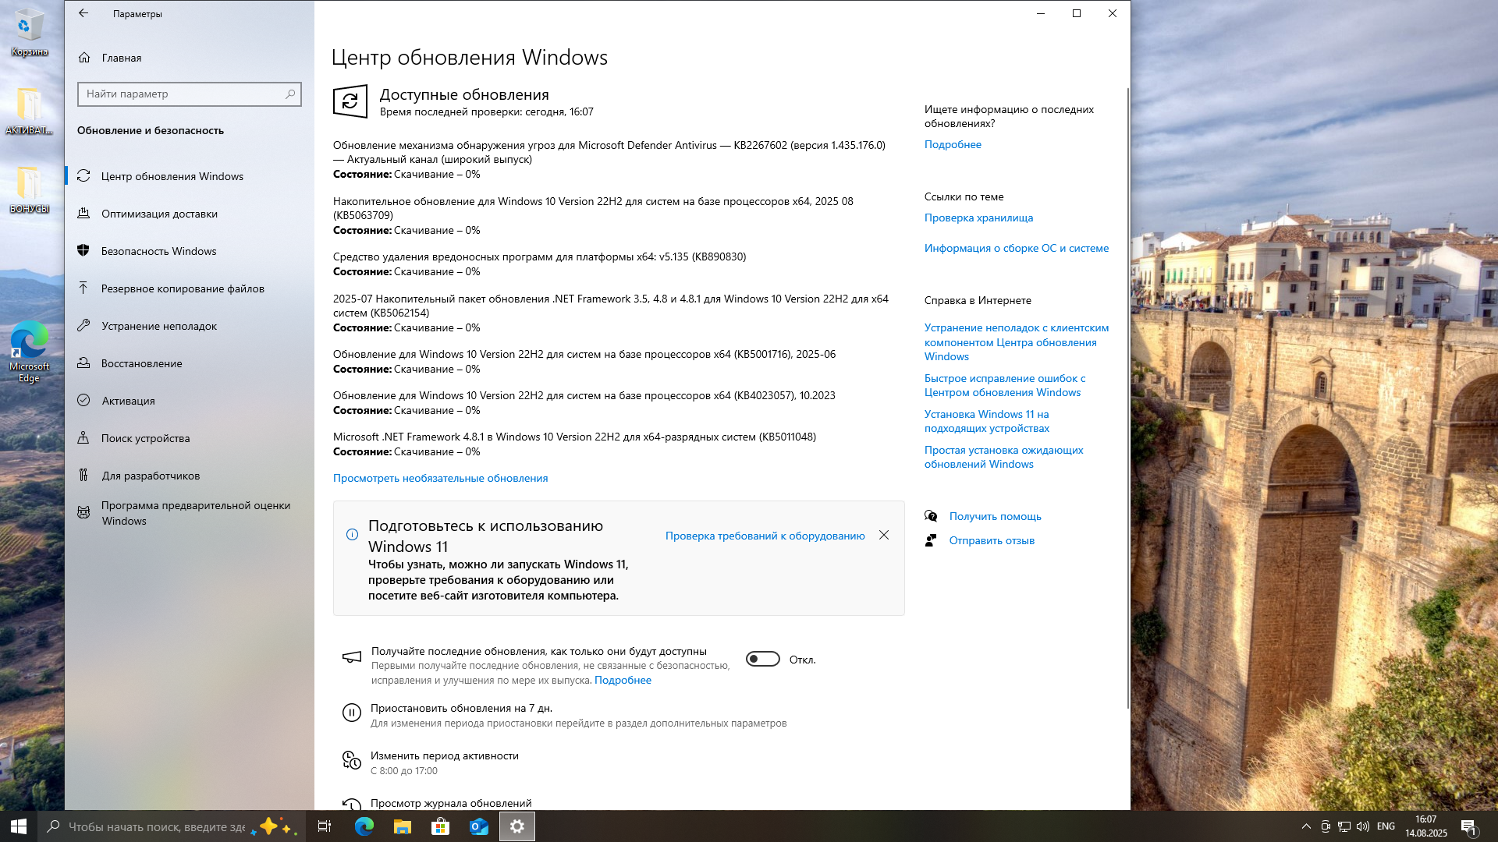Open File Explorer from the taskbar
Viewport: 1498px width, 842px height.
pyautogui.click(x=403, y=826)
